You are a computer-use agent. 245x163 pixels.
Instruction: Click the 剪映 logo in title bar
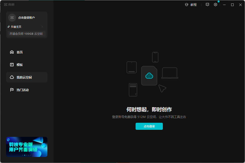[9, 5]
